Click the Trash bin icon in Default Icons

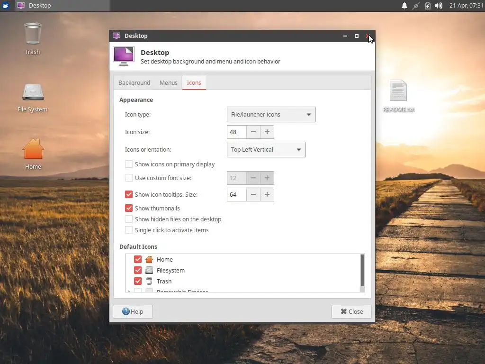click(149, 281)
